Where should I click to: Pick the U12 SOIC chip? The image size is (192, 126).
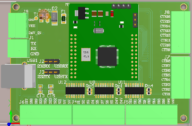(x=75, y=90)
